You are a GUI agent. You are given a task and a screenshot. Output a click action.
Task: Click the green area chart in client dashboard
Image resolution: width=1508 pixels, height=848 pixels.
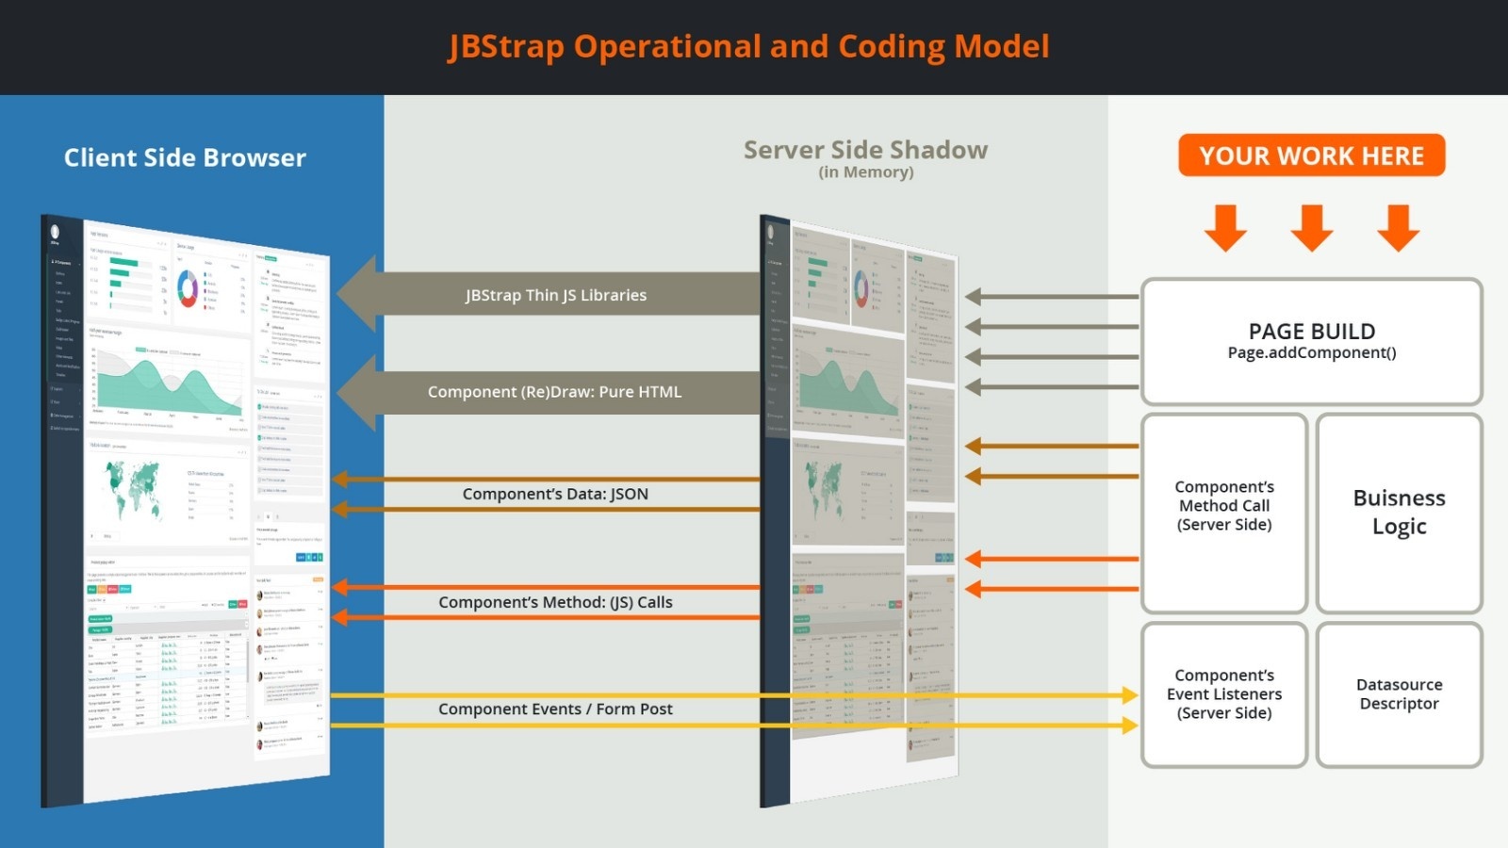pyautogui.click(x=168, y=385)
